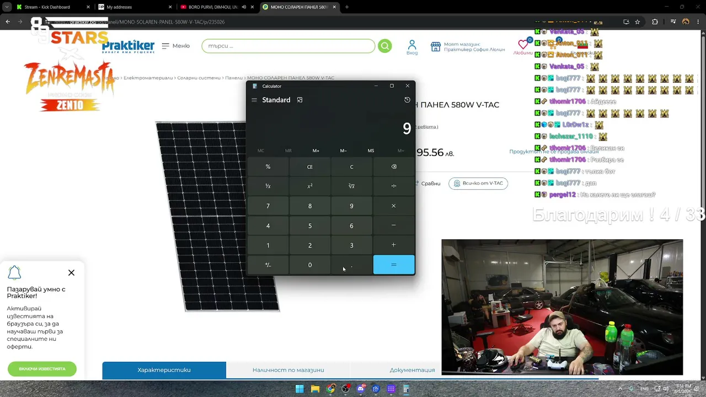706x397 pixels.
Task: Switch to the Stream - Kick Dashboard tab
Action: coord(53,7)
